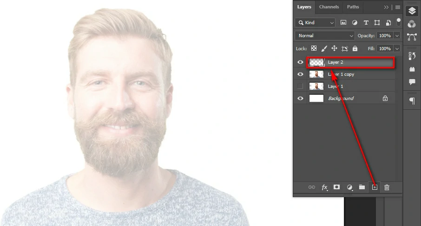
Task: Collapse panel with double-arrow icon
Action: pyautogui.click(x=386, y=7)
